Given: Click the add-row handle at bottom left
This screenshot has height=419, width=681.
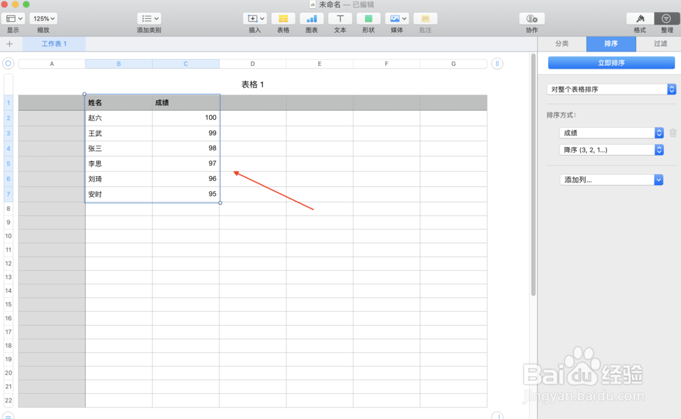Looking at the screenshot, I should point(8,416).
